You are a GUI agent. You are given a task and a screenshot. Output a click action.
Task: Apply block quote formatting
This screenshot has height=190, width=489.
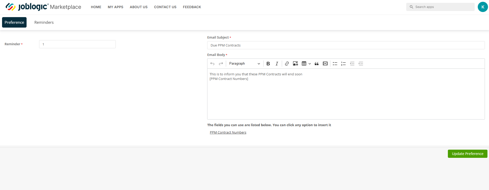coord(317,64)
